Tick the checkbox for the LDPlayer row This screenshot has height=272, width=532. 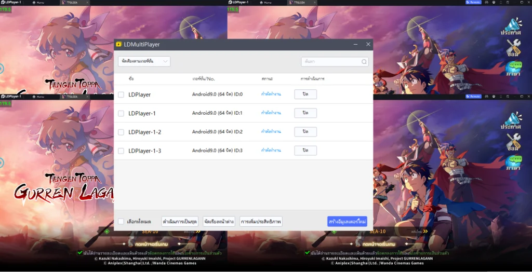click(121, 94)
